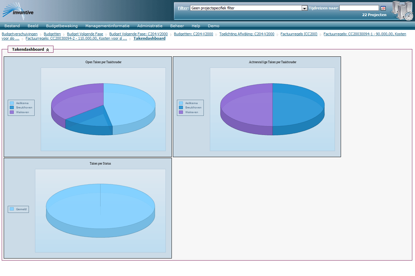415x276 pixels.
Task: Open Factuurregels (CC200) breadcrumb link
Action: 299,34
